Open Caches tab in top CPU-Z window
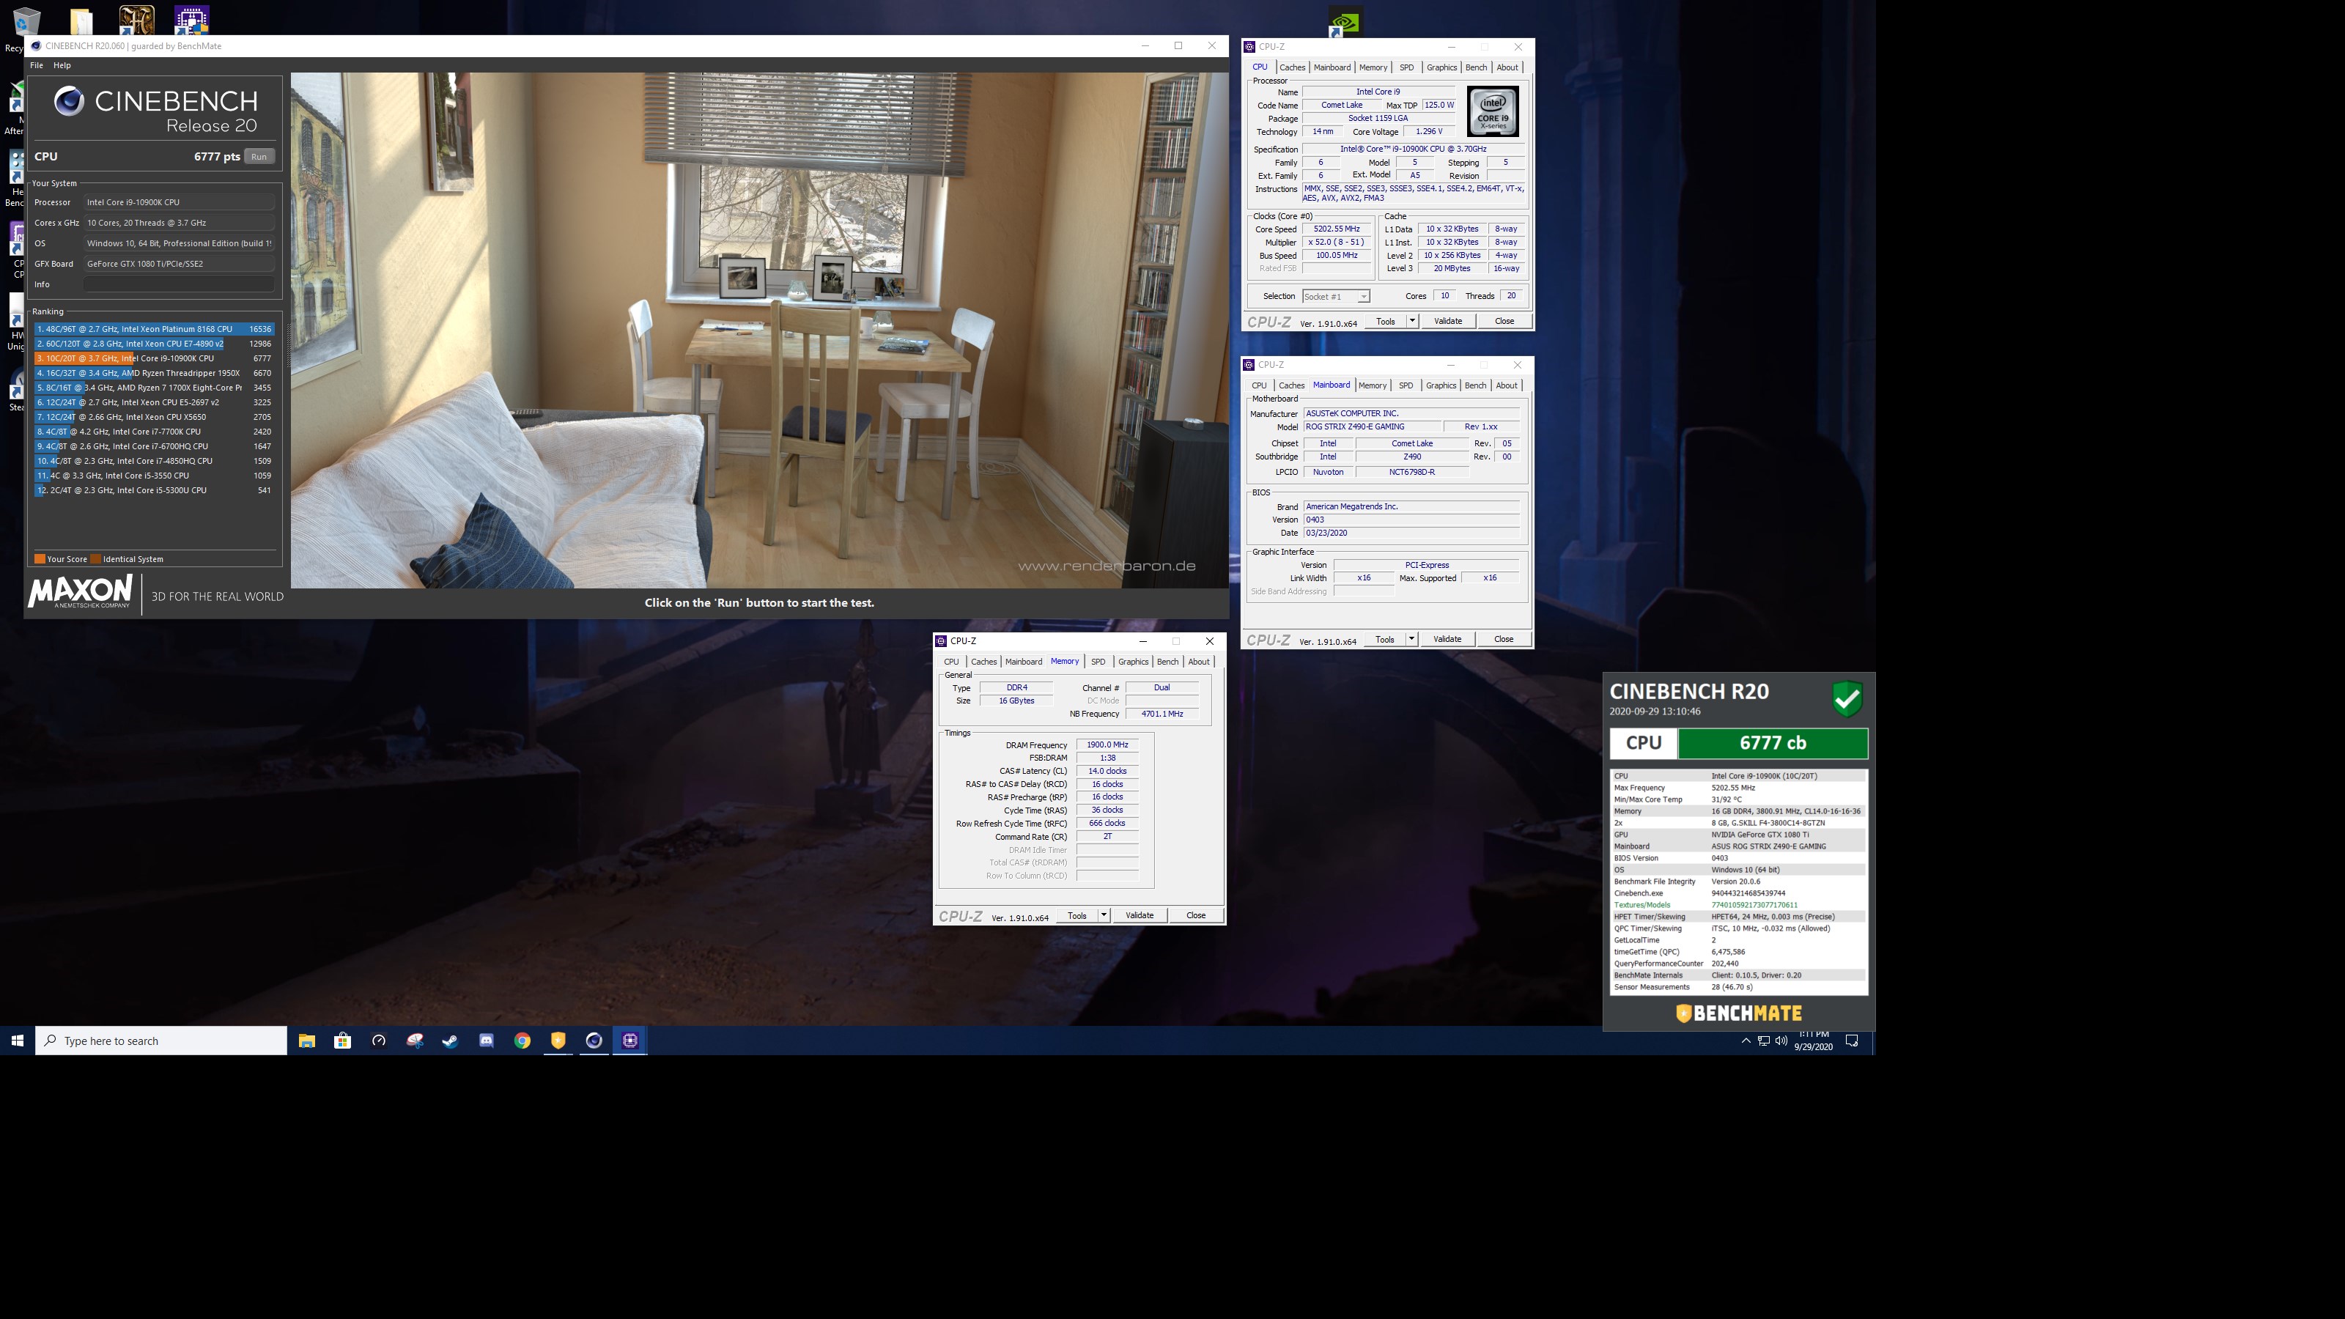2345x1319 pixels. point(1292,67)
